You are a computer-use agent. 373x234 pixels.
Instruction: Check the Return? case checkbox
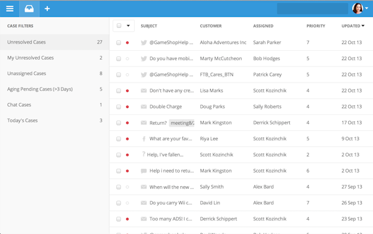tap(119, 123)
